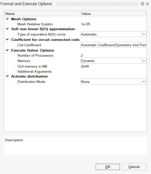Click the Cancel button
The image size is (151, 174).
click(x=134, y=167)
